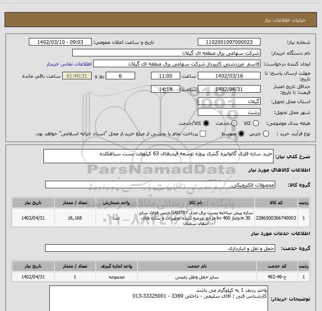This screenshot has width=322, height=311.
Task: Click the technical expert phone line in notes
Action: click(x=199, y=296)
